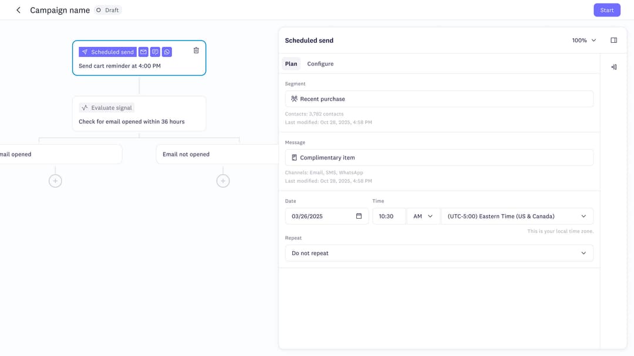Image resolution: width=634 pixels, height=356 pixels.
Task: Open the 100% zoom dropdown
Action: (583, 40)
